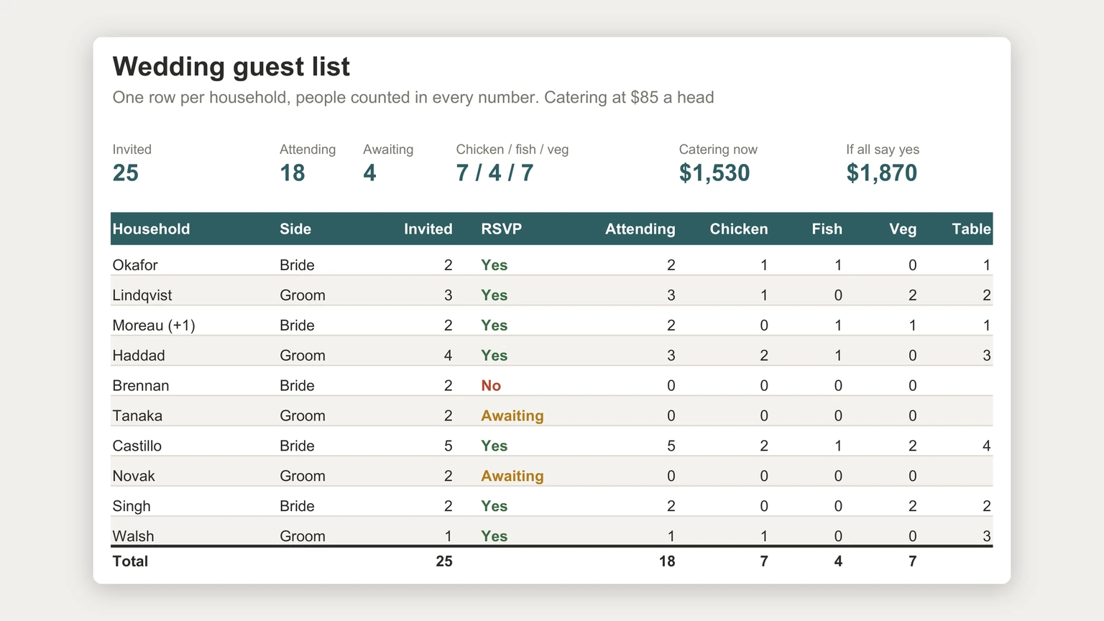The height and width of the screenshot is (621, 1104).
Task: Click the '7 / 4 / 7' meal summary
Action: pos(494,172)
